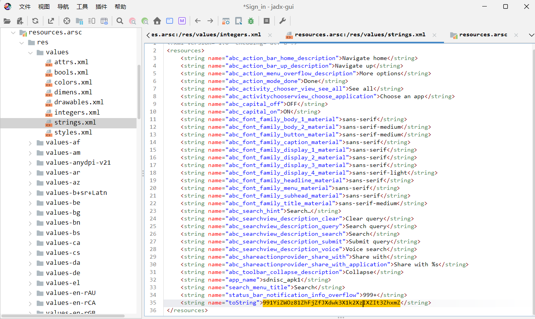Viewport: 535px width, 319px height.
Task: Navigate back with the left arrow icon
Action: [x=198, y=21]
